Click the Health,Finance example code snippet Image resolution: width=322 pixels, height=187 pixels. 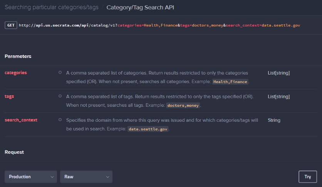pyautogui.click(x=230, y=82)
